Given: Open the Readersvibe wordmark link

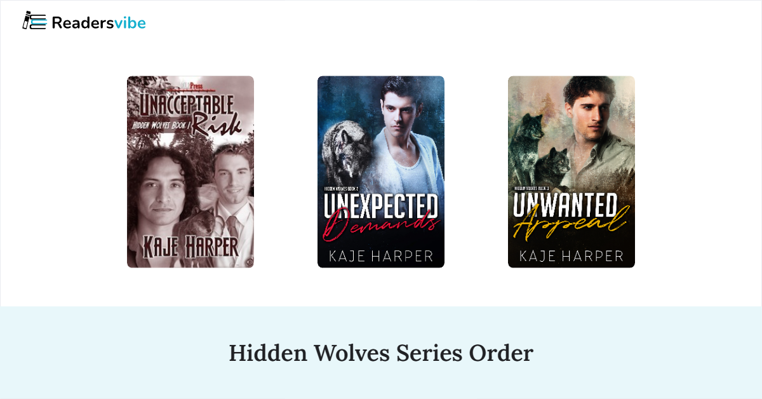Looking at the screenshot, I should click(98, 23).
